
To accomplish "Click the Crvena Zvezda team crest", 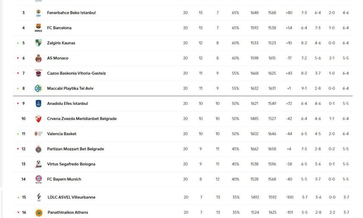I will 38,119.
